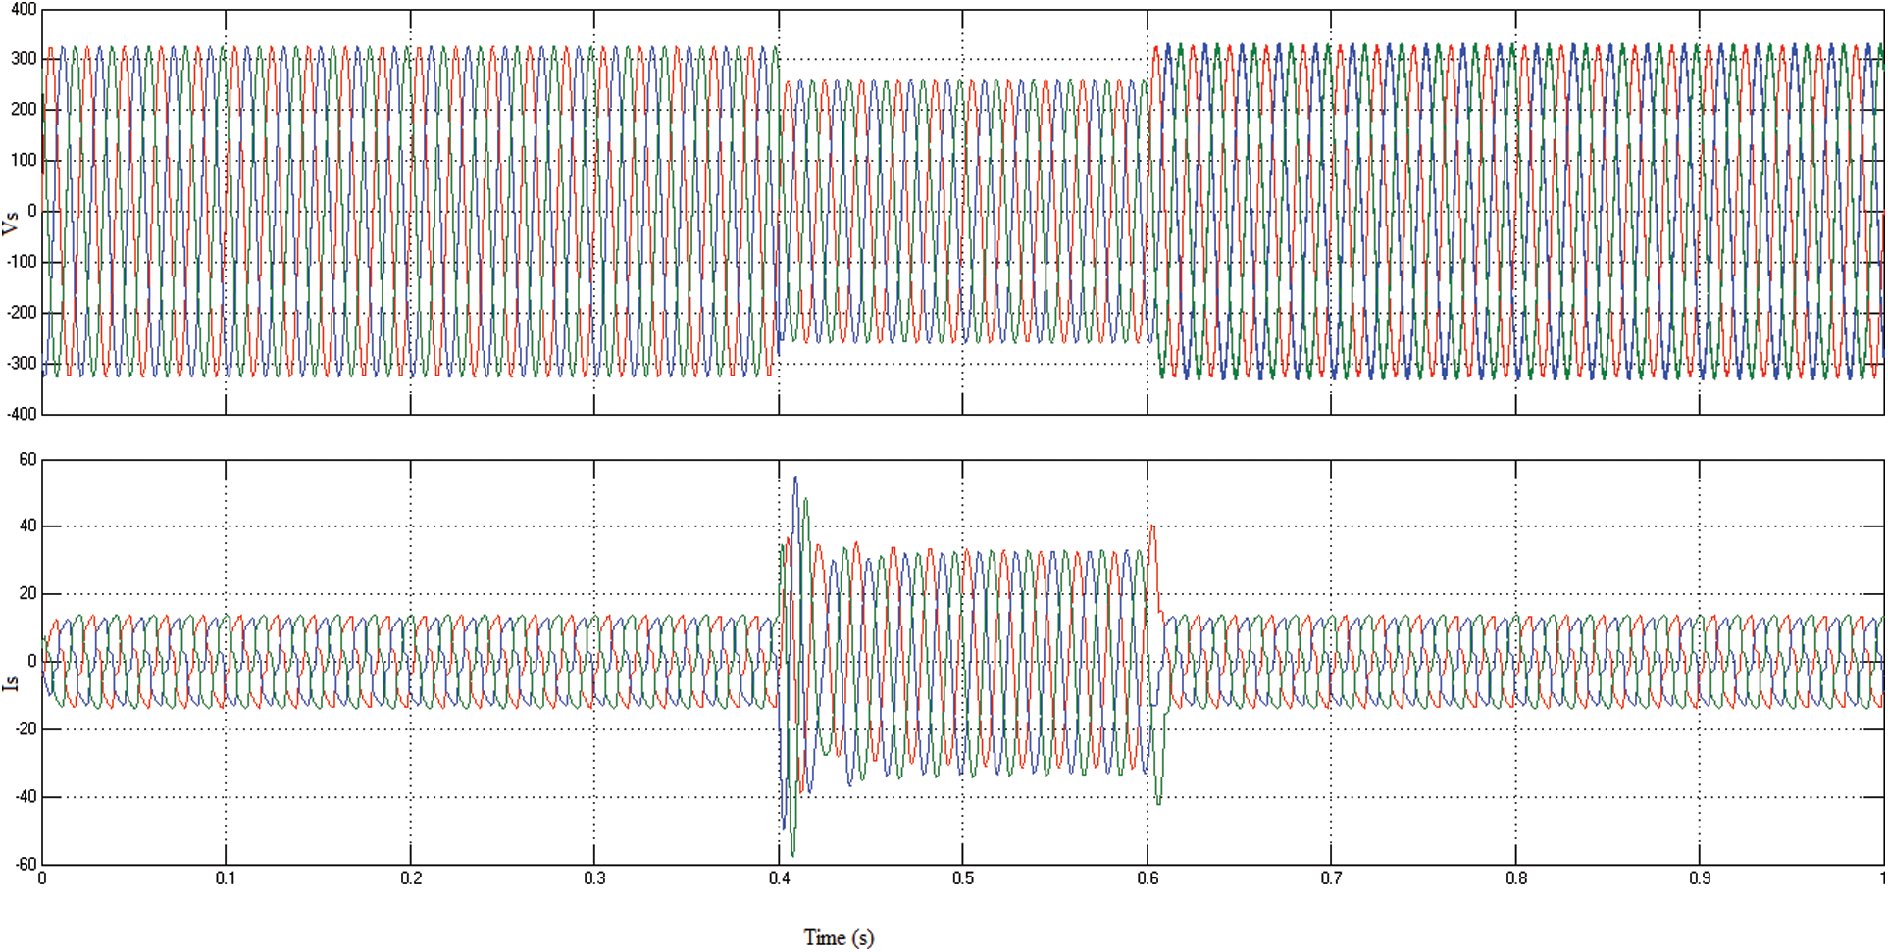
Task: Select the 0.9 time axis tick label
Action: click(x=1700, y=878)
